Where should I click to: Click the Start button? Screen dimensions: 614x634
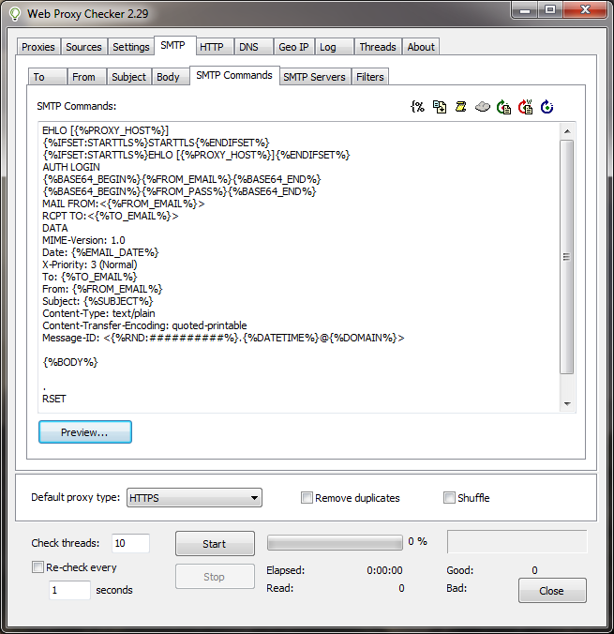(215, 544)
